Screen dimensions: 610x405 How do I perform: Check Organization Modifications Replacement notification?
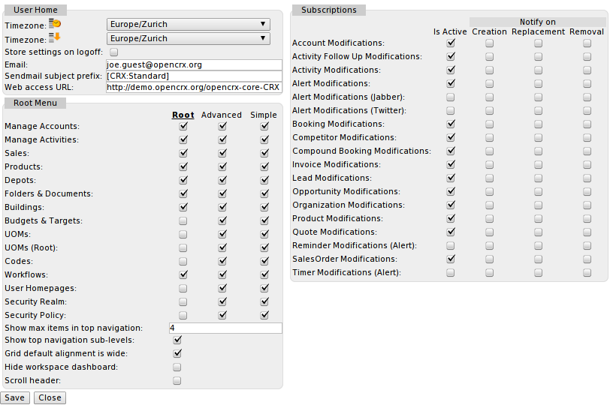click(538, 205)
